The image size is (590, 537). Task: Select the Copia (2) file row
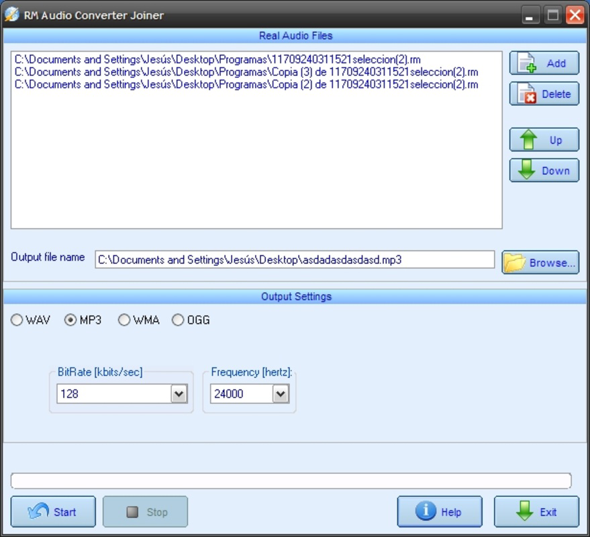tap(246, 85)
